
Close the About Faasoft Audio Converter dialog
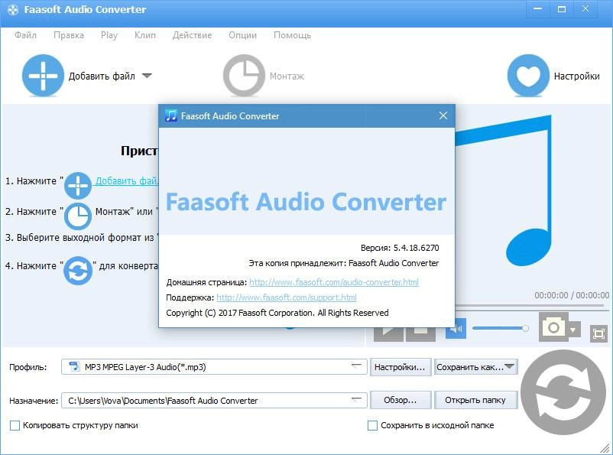443,115
